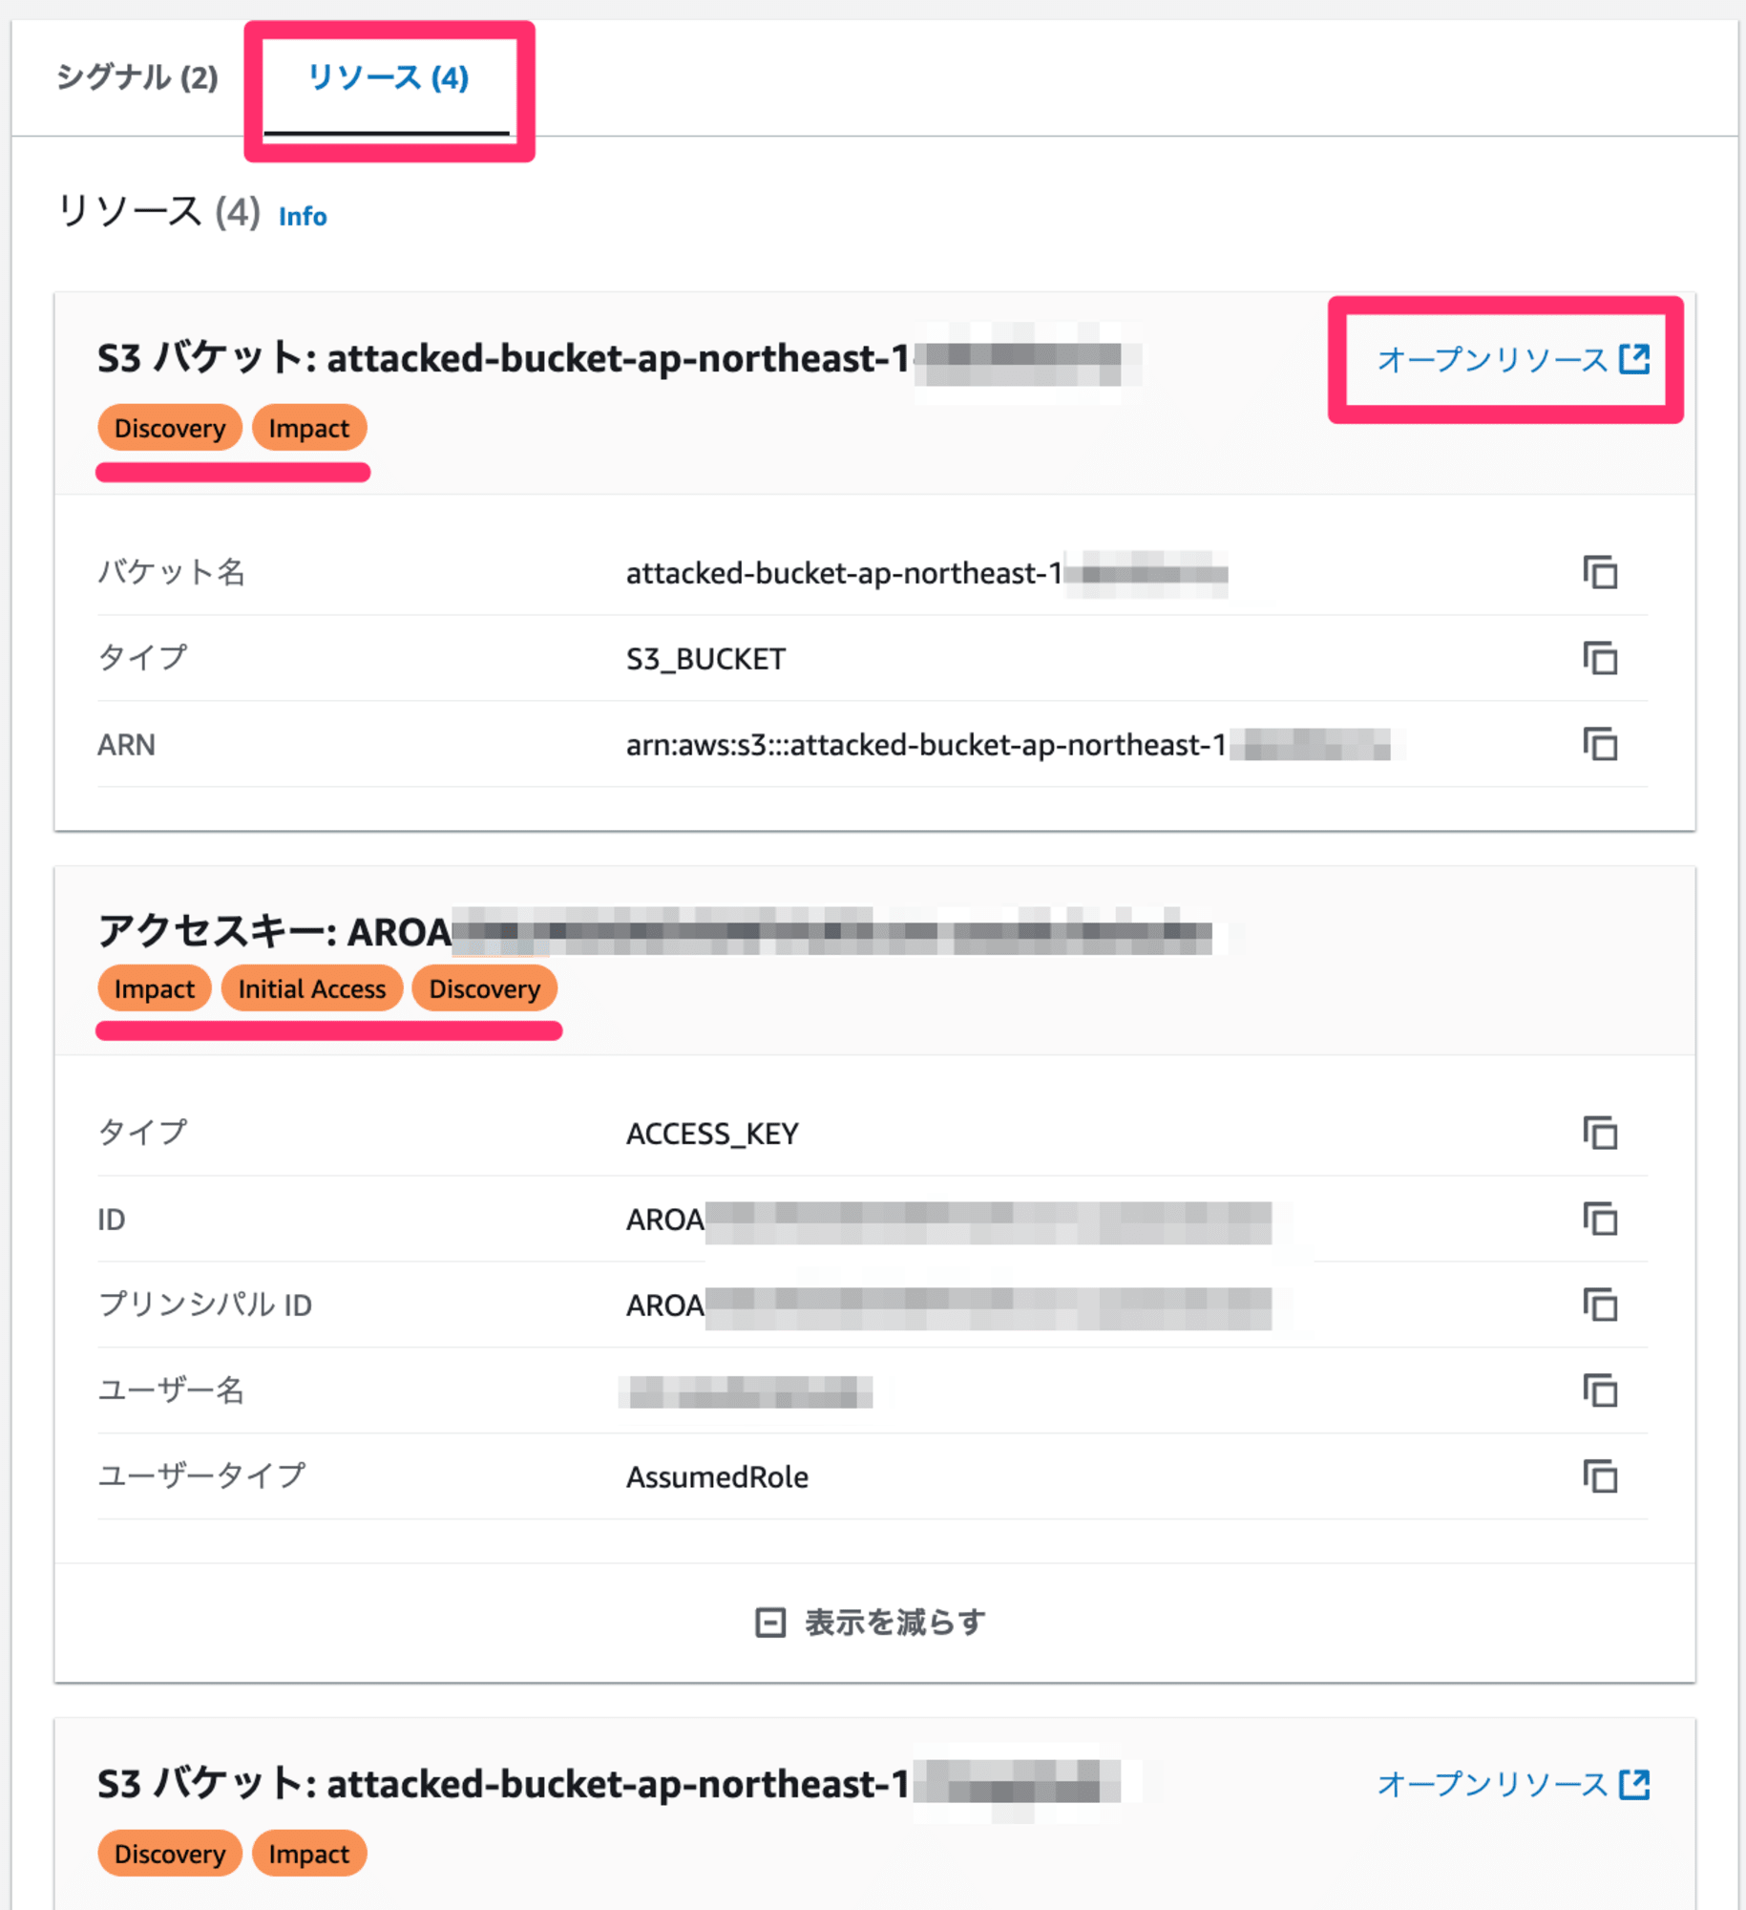Click the ユーザータイプ label

201,1475
